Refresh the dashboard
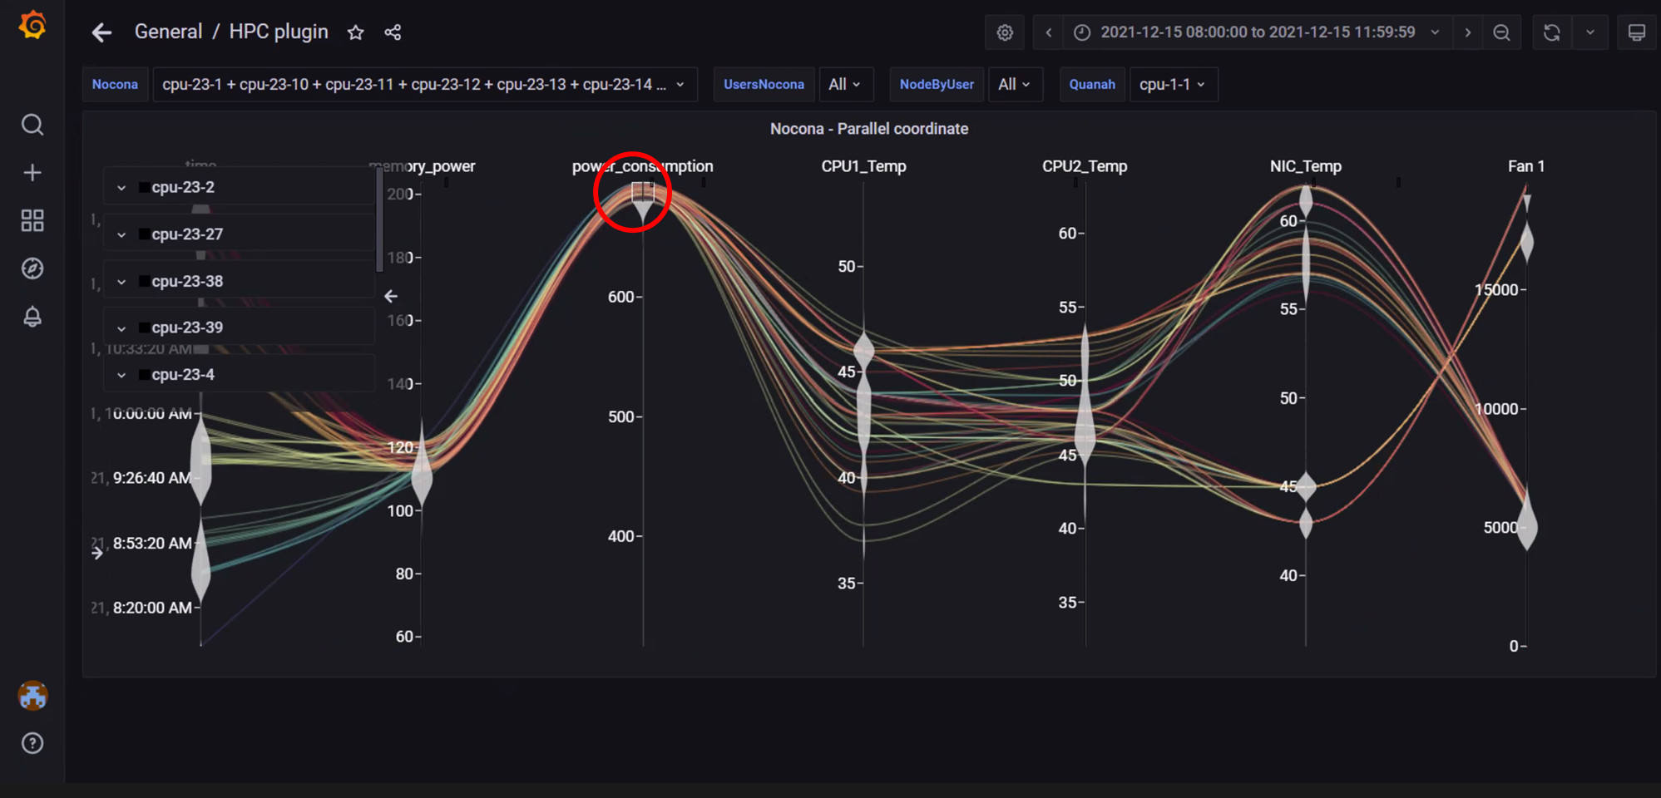1661x798 pixels. 1552,32
